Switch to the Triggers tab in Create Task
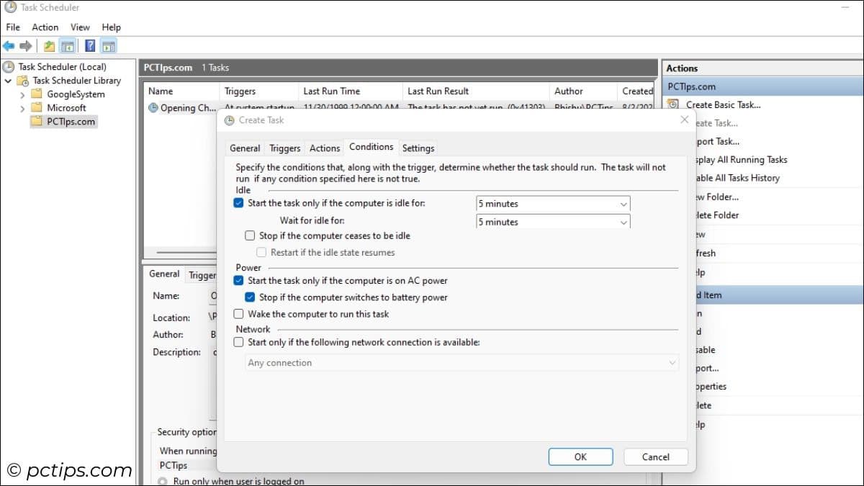 point(284,148)
